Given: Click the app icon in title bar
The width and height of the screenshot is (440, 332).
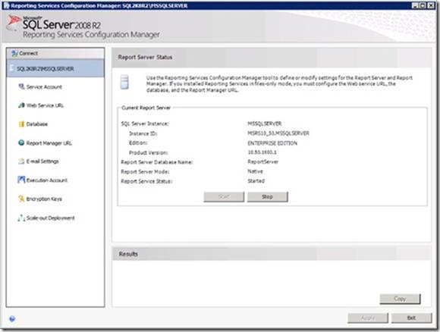Looking at the screenshot, I should pyautogui.click(x=6, y=5).
